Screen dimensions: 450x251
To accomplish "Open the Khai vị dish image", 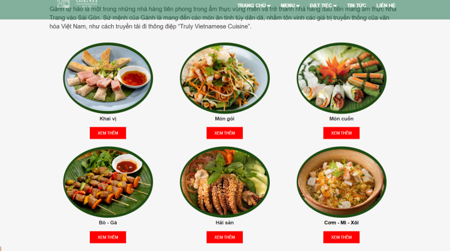I will [x=108, y=78].
